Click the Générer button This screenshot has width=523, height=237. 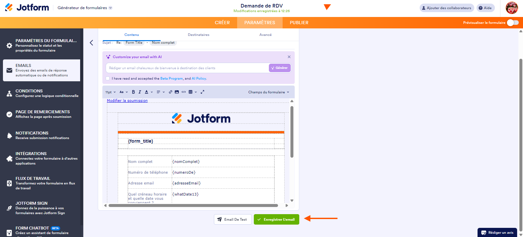pos(280,68)
